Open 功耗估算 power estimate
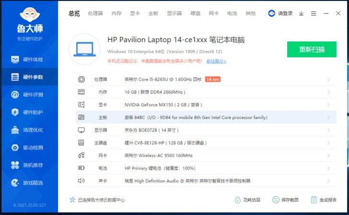Image resolution: width=349 pixels, height=215 pixels. pos(247,200)
